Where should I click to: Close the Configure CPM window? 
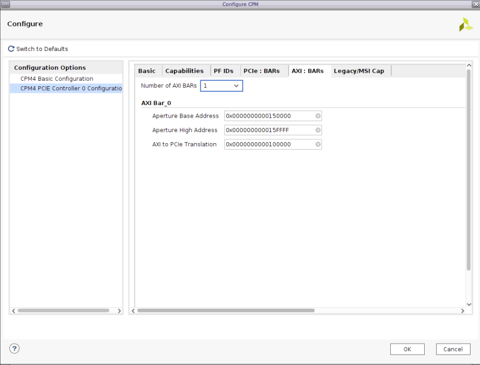coord(476,4)
